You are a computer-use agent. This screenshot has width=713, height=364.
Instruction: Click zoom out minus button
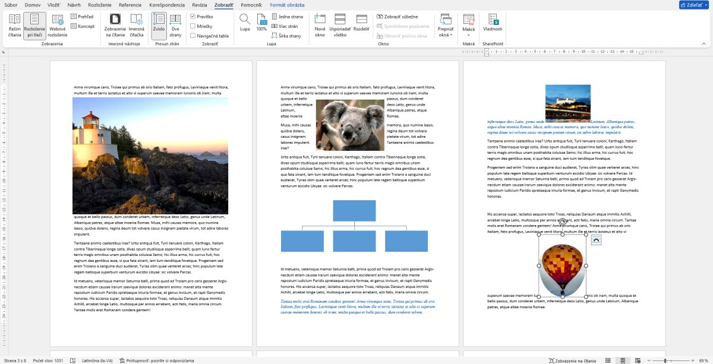point(648,360)
